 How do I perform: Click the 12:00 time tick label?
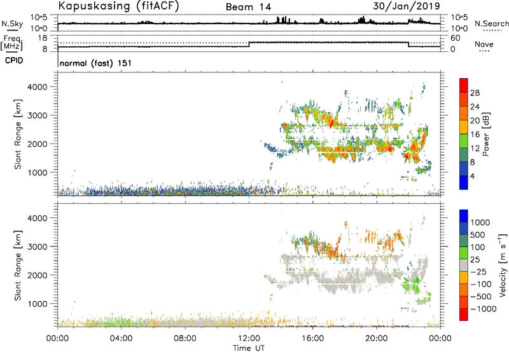tap(249, 339)
